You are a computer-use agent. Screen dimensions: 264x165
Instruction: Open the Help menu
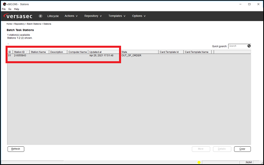[x=16, y=9]
